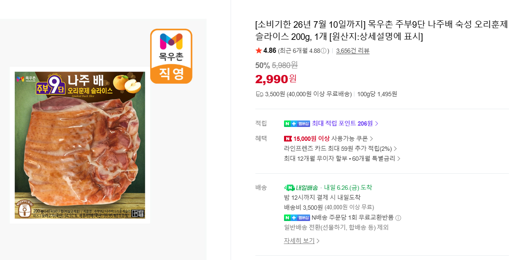The image size is (532, 260).
Task: Open the 3,656건 리뷰 link
Action: pyautogui.click(x=353, y=51)
